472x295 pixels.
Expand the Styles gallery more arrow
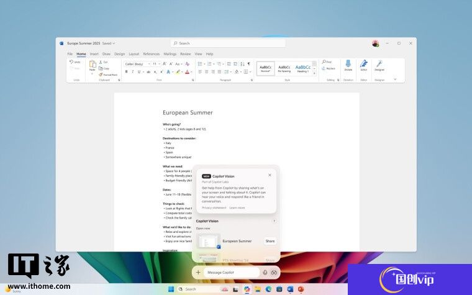(314, 73)
